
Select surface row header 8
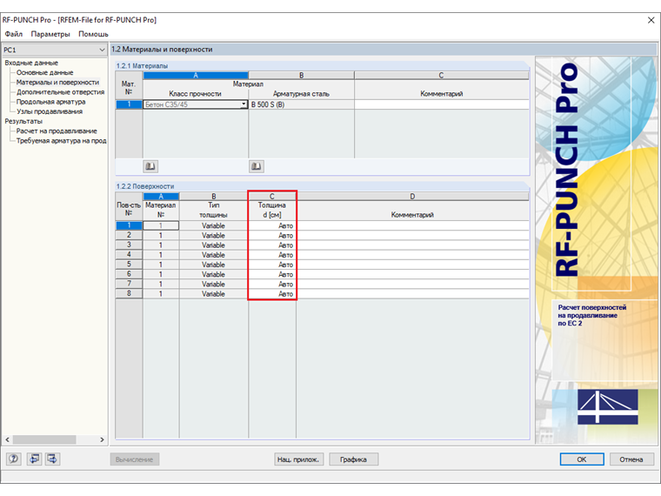pos(129,293)
